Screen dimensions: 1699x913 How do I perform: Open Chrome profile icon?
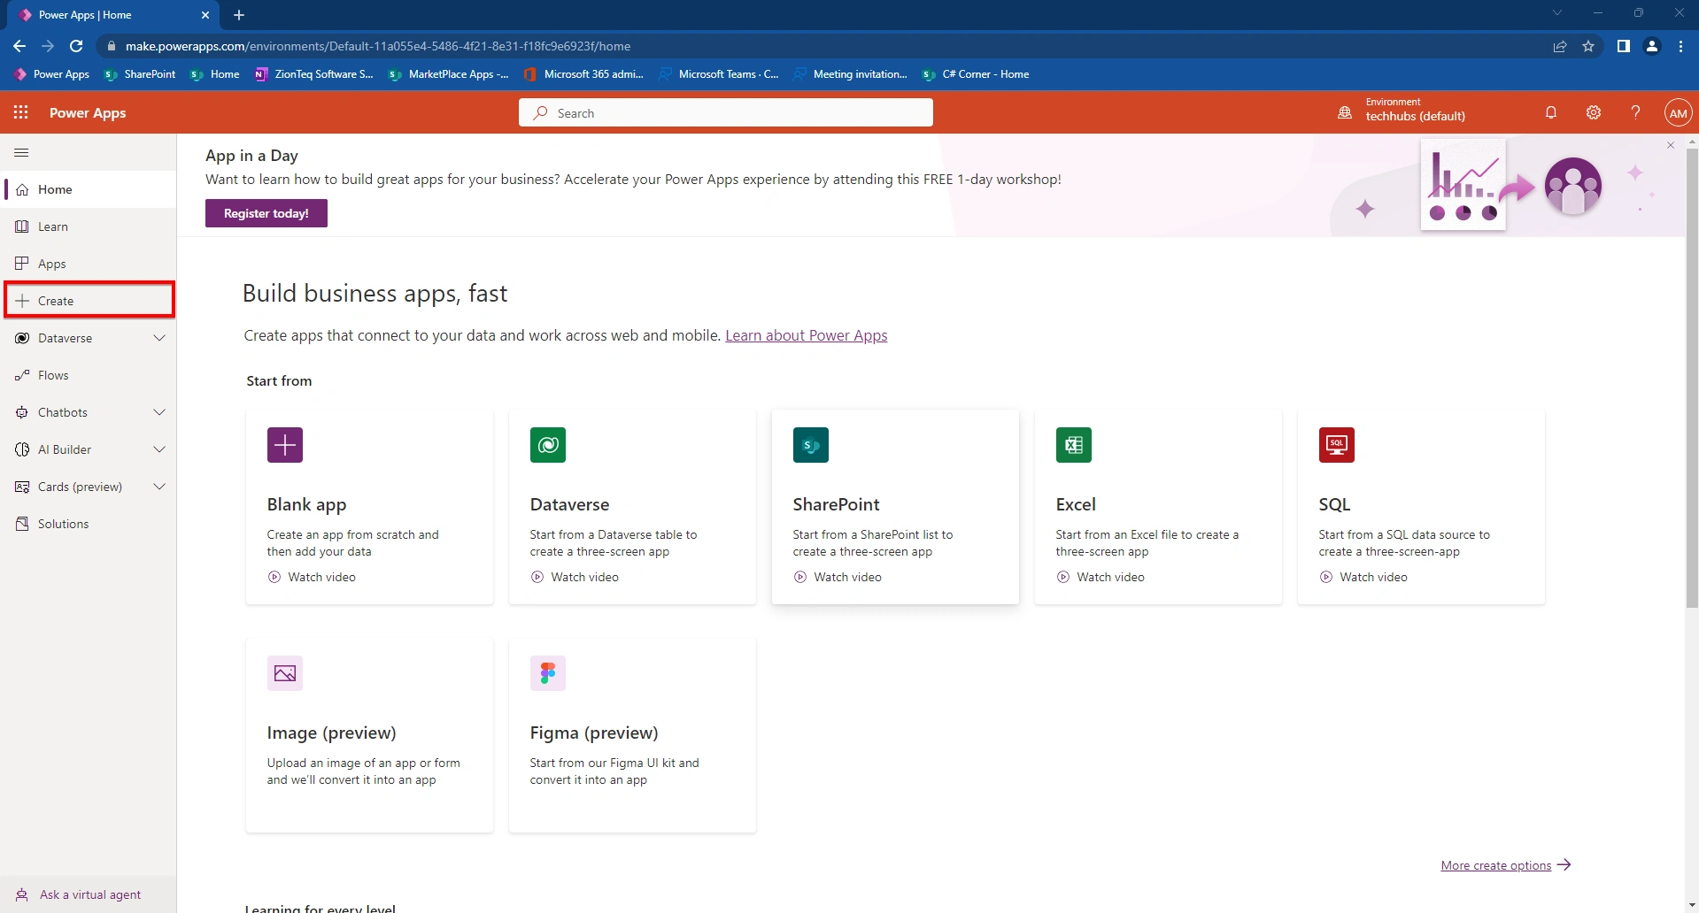tap(1652, 46)
